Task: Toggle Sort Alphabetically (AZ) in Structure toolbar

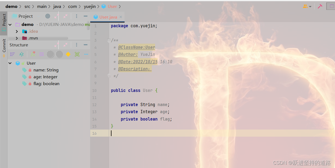Action: (22, 54)
